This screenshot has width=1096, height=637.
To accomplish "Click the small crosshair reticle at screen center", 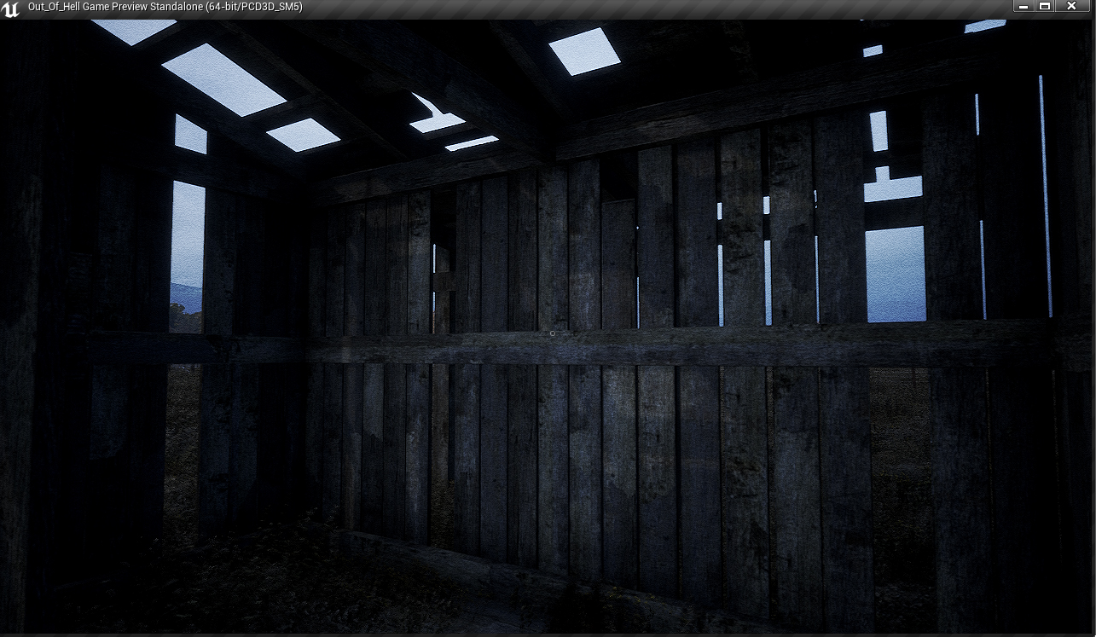I will point(553,333).
